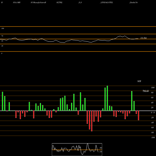Click the -60 label on the MR axis
The width and height of the screenshot is (156, 156).
click(x=152, y=128)
